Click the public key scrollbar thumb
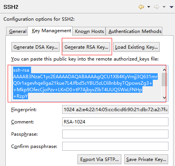Image resolution: width=175 pixels, height=166 pixels. (x=165, y=79)
